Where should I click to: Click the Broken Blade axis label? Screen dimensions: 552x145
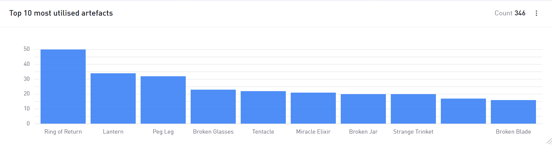tap(513, 132)
